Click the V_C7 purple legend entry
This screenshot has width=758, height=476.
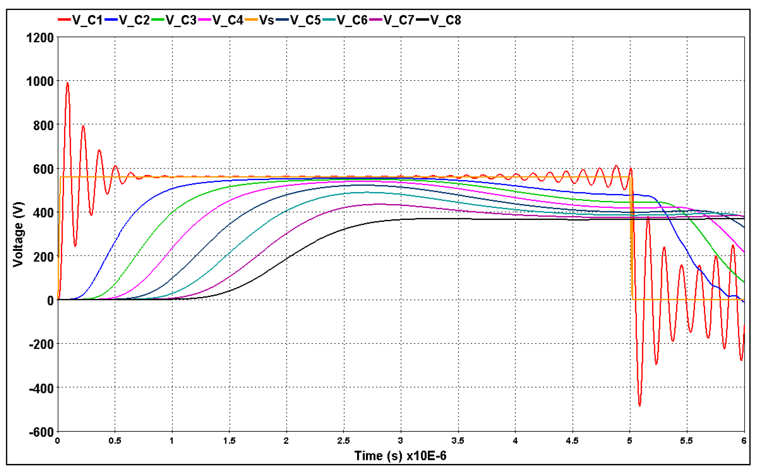398,20
